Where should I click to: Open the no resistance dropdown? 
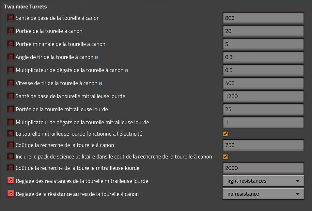click(263, 194)
